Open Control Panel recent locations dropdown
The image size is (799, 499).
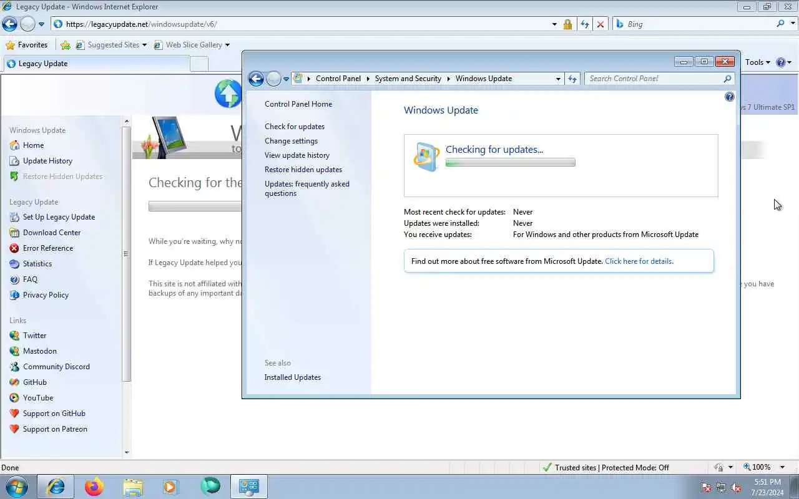click(287, 79)
